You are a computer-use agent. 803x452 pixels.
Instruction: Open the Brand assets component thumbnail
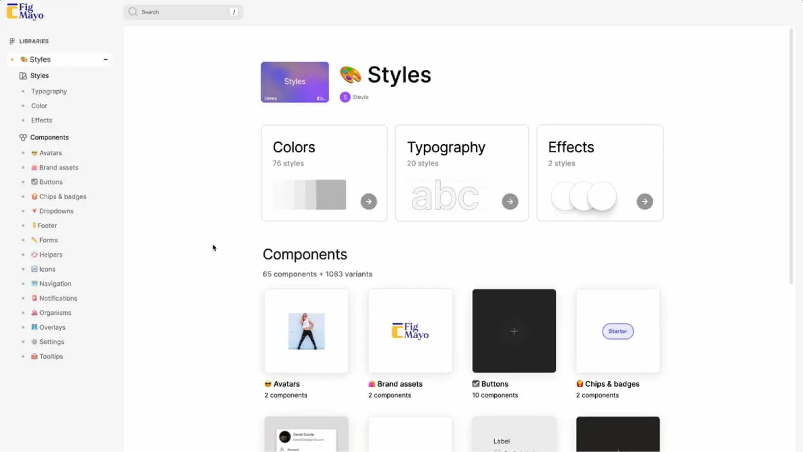click(x=410, y=331)
